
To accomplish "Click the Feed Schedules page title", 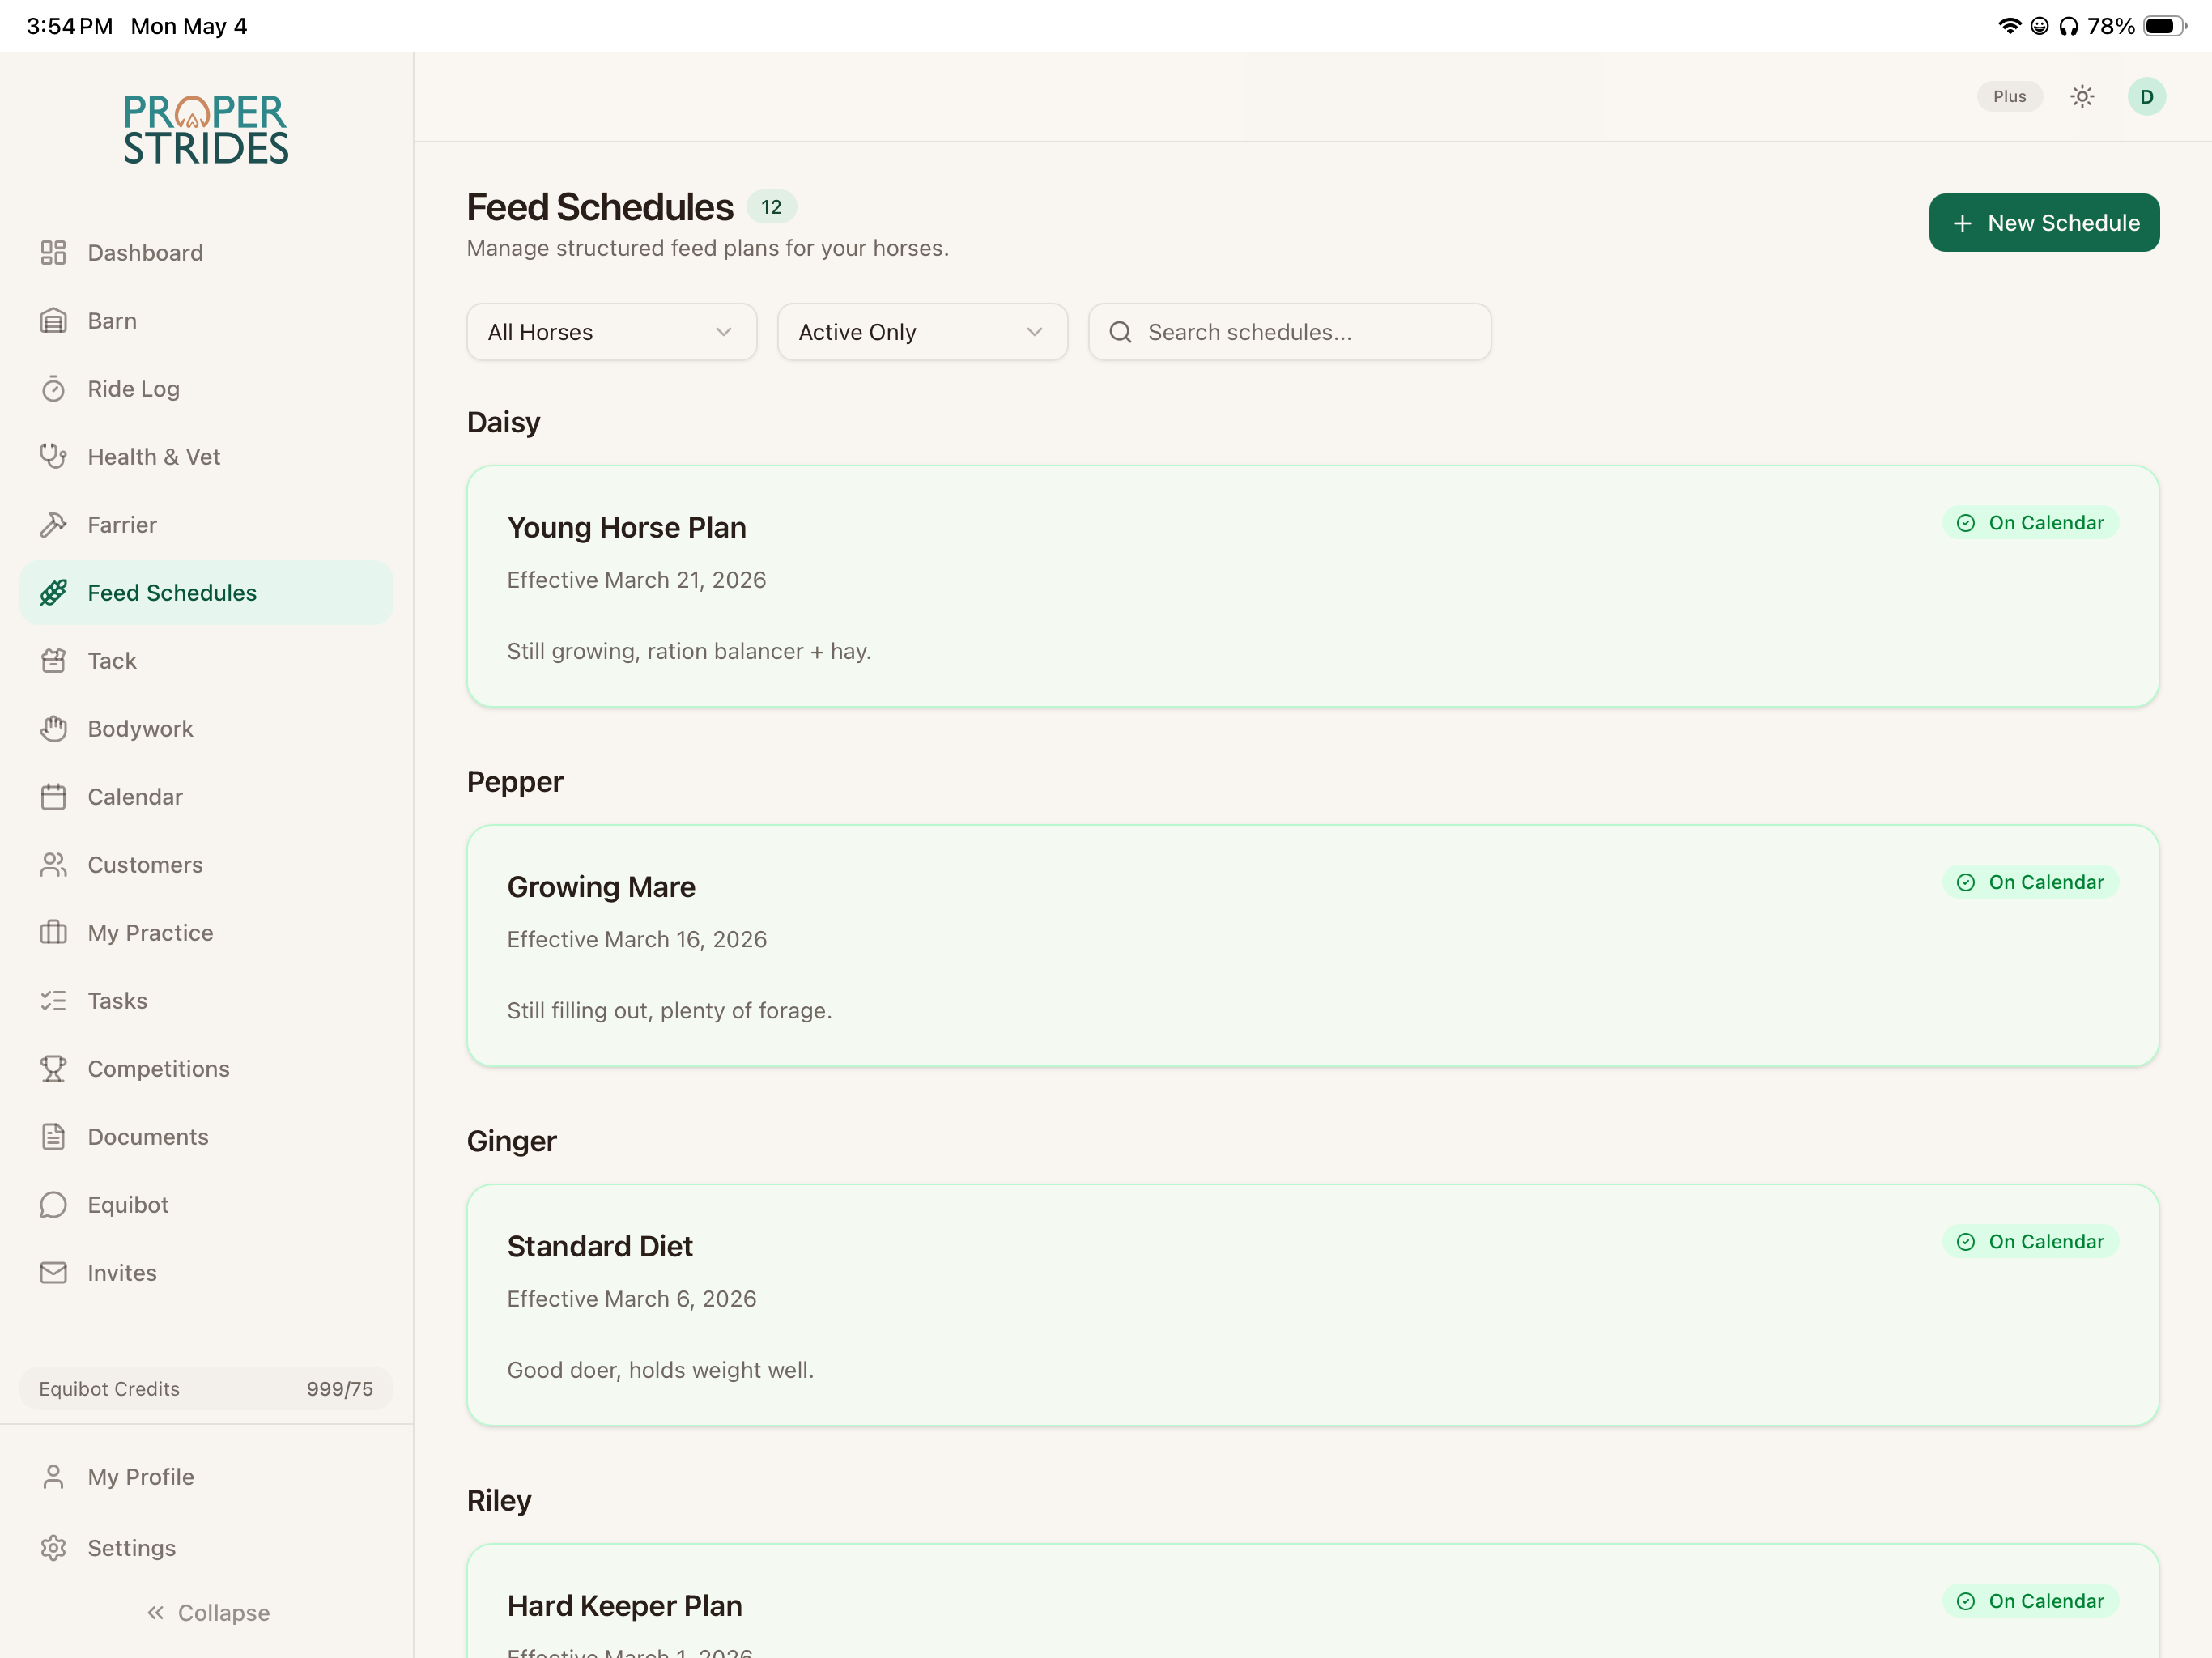I will [x=600, y=207].
